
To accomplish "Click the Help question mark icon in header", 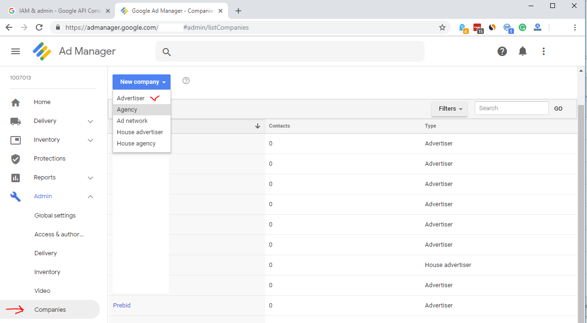I will pos(502,51).
